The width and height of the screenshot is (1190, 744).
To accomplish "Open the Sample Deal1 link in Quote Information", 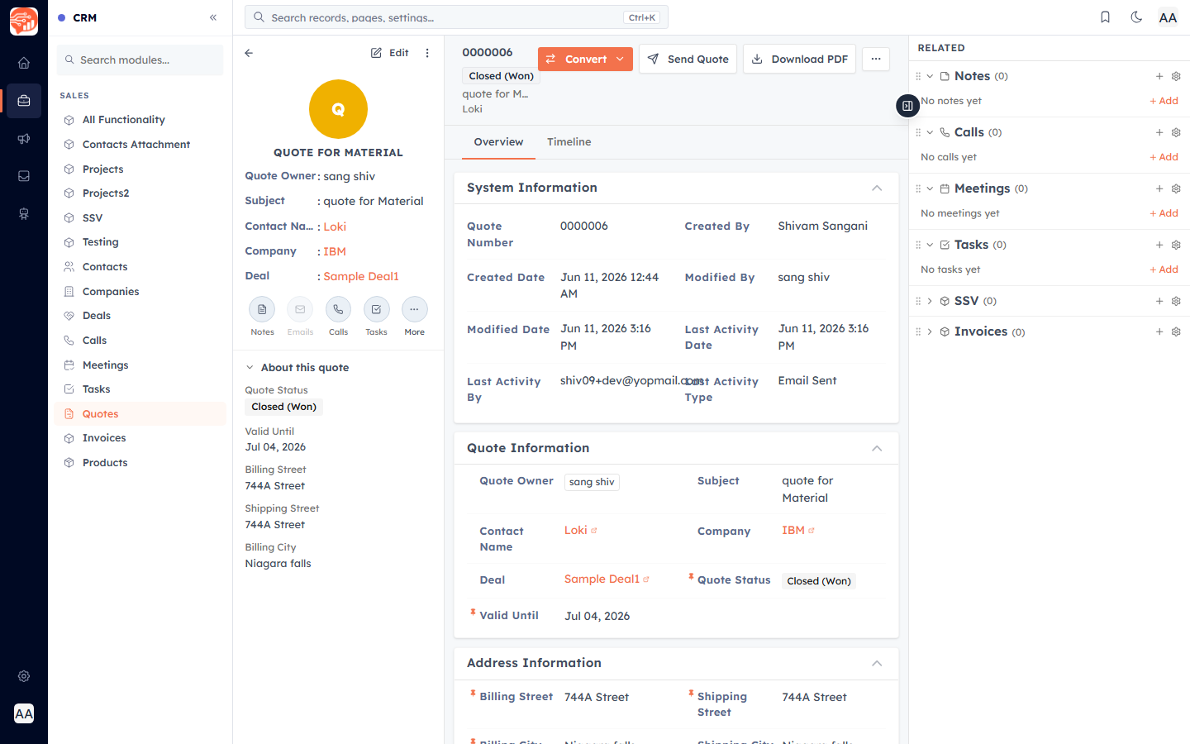I will click(602, 579).
